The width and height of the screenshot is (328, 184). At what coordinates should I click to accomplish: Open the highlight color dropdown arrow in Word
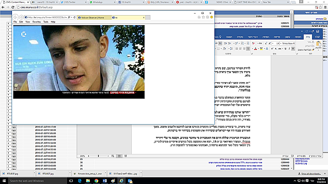point(258,49)
